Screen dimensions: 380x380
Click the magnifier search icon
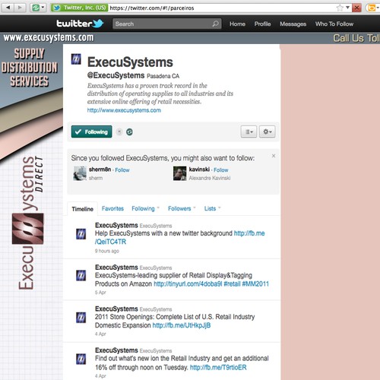pos(216,24)
